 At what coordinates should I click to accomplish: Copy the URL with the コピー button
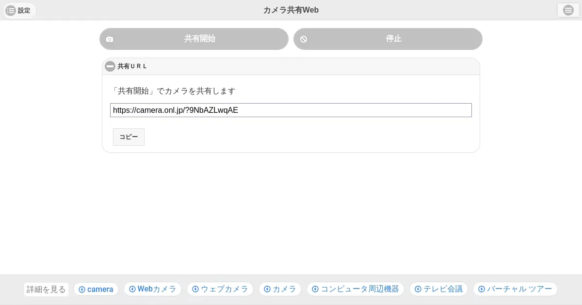click(129, 137)
